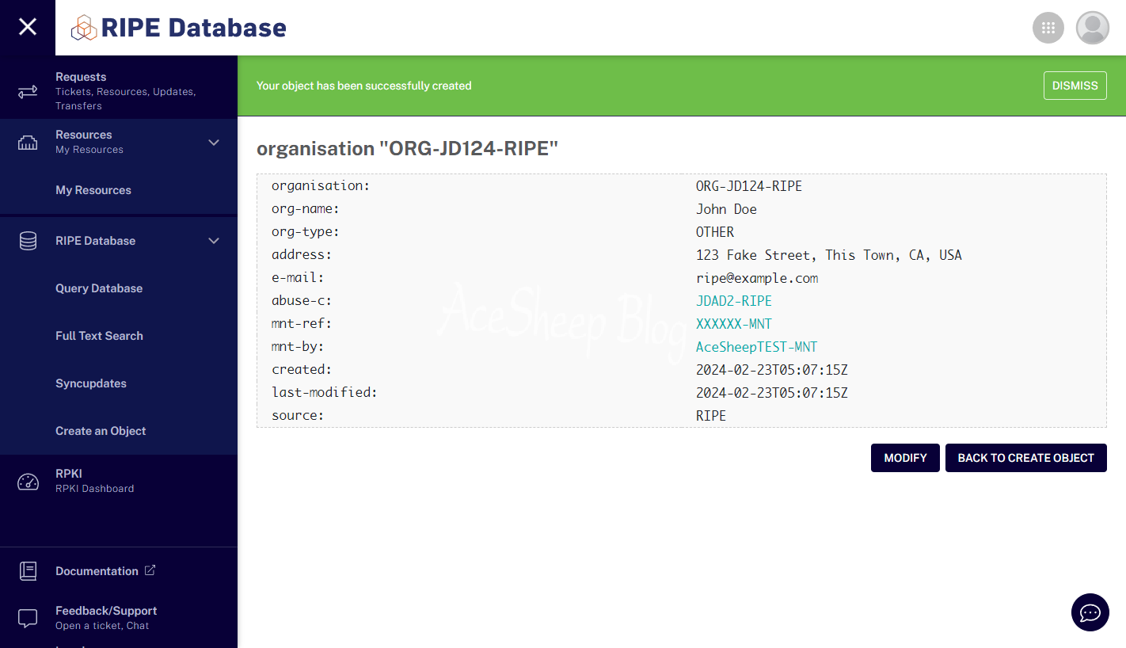Viewport: 1126px width, 648px height.
Task: Click the RIPE Database hexagon logo
Action: tap(84, 28)
